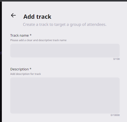This screenshot has height=122, width=127.
Task: Dismiss the panel via dark left overlay
Action: coord(1,61)
